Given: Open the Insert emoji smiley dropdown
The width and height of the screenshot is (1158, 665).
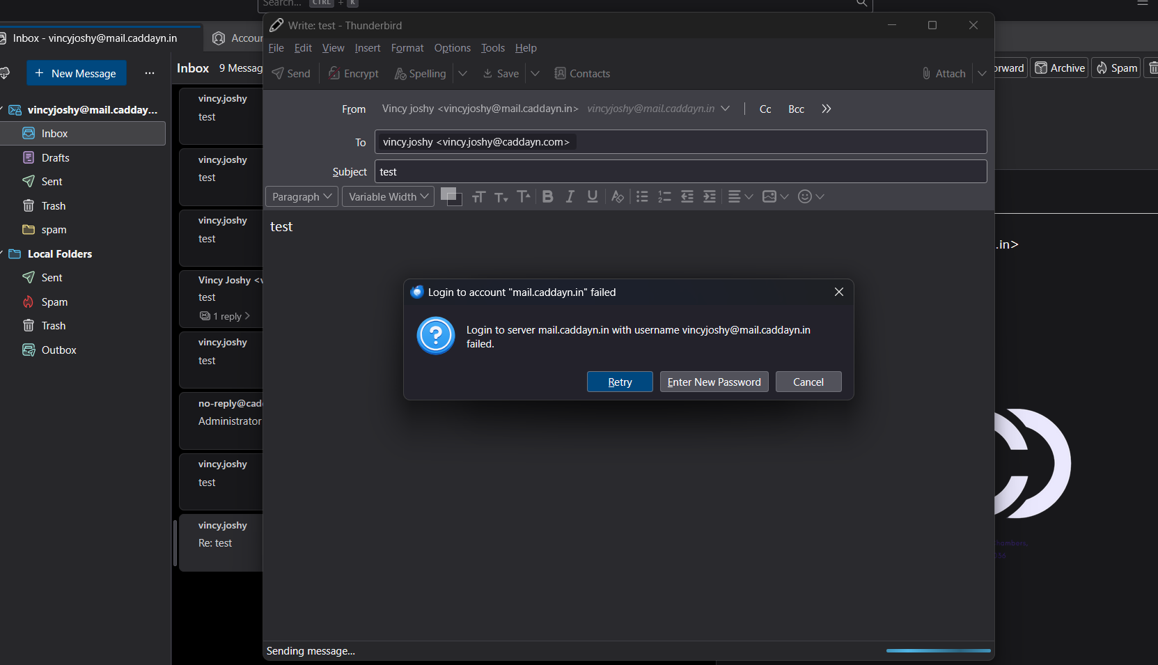Looking at the screenshot, I should tap(811, 197).
